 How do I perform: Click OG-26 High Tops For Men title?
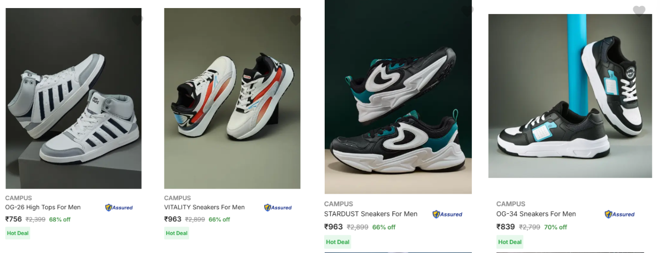click(x=43, y=207)
